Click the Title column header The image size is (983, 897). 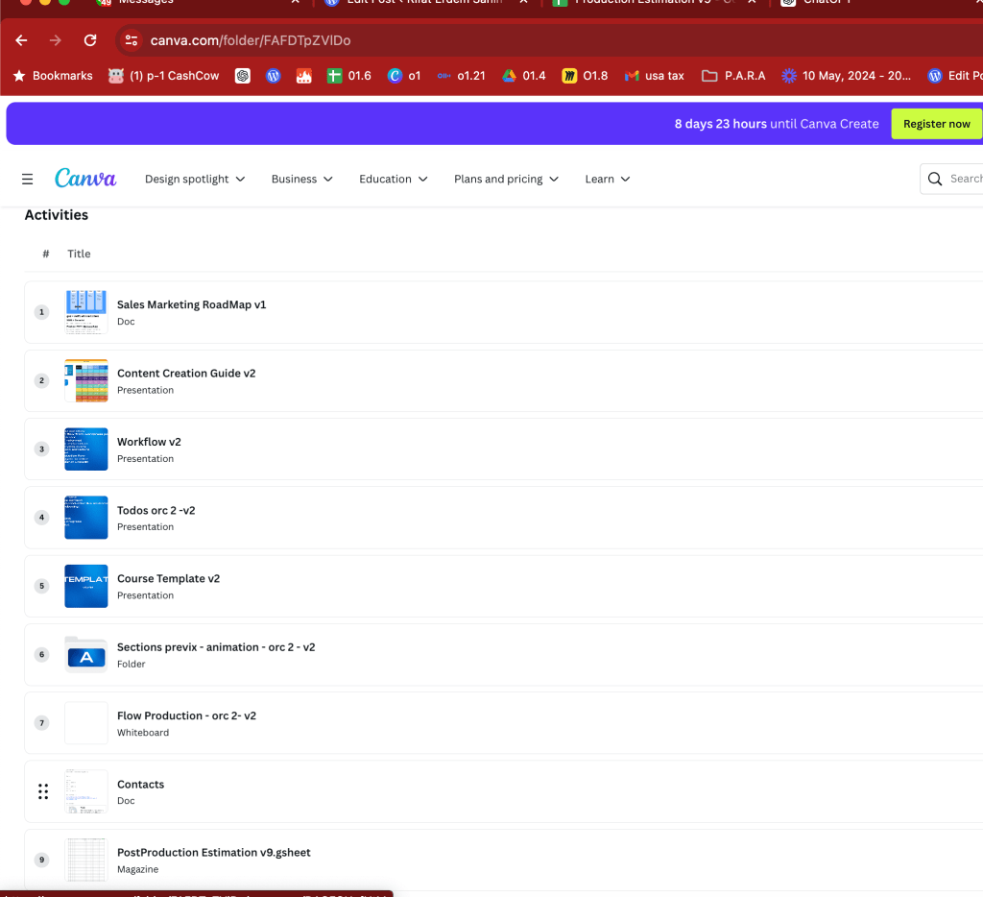[79, 255]
